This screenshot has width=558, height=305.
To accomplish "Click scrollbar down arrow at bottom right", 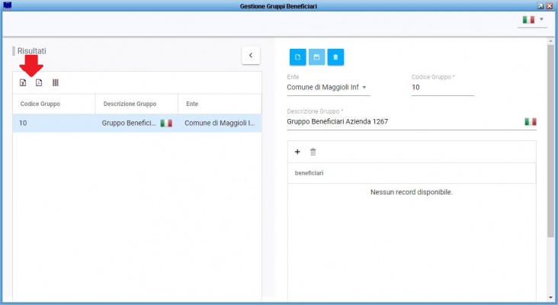I will 551,297.
